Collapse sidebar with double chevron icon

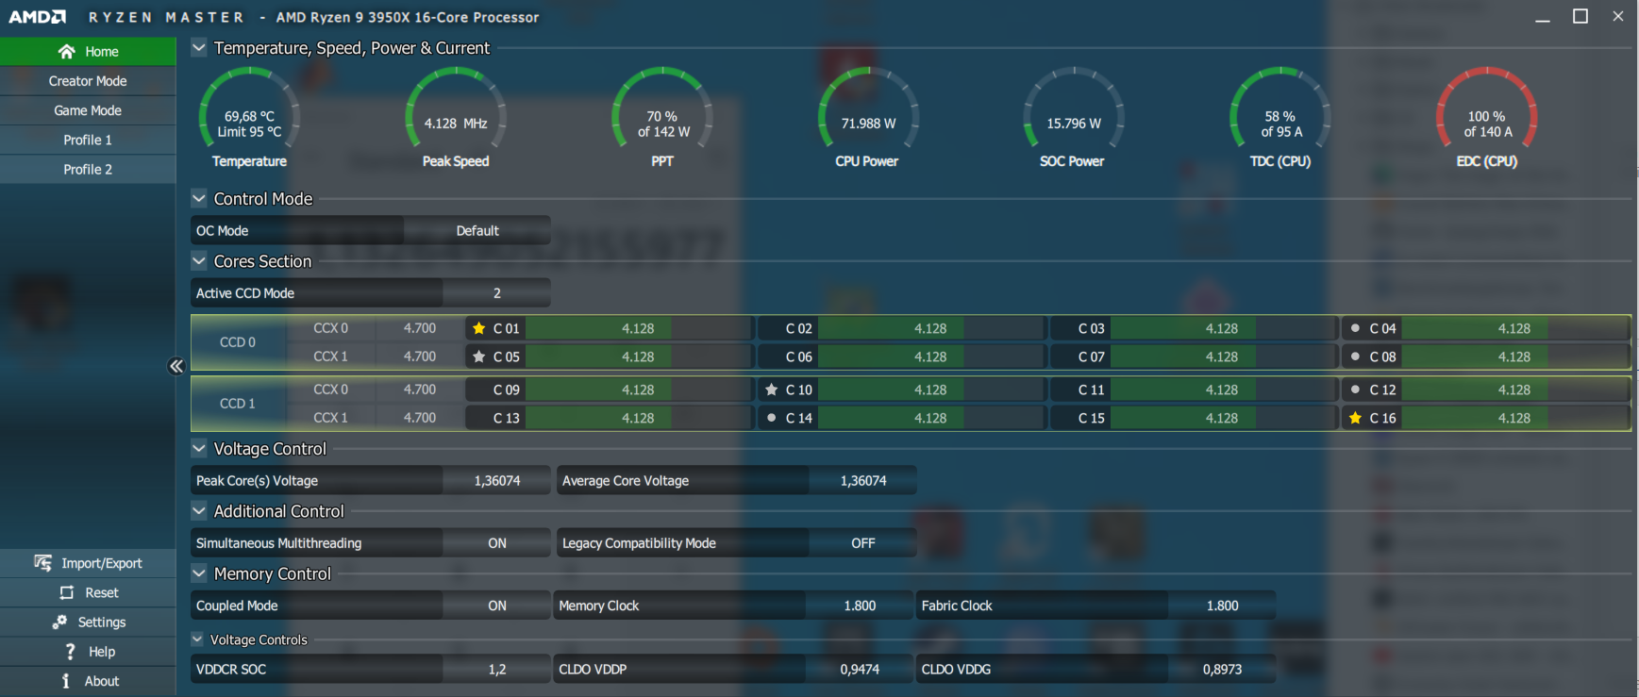pyautogui.click(x=176, y=366)
